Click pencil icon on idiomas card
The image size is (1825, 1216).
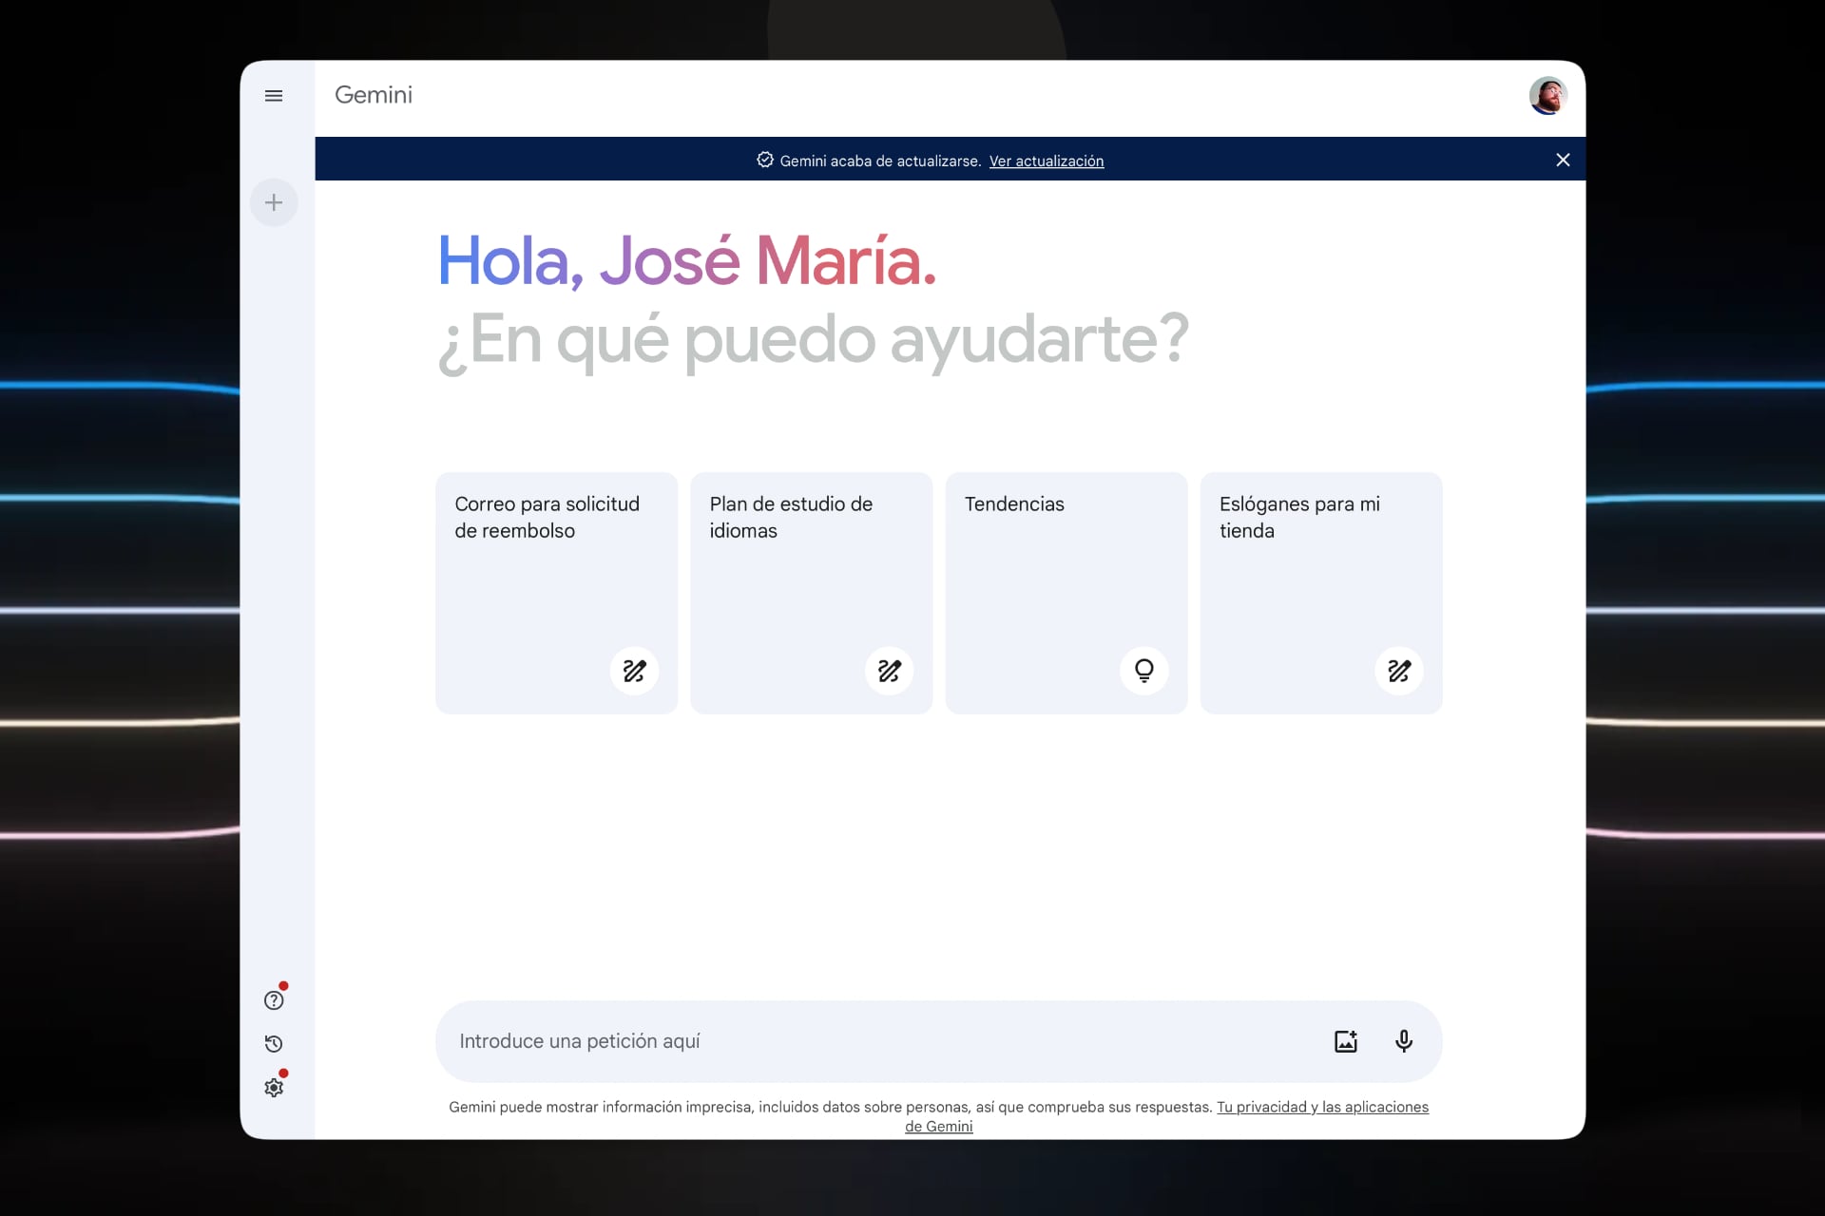(889, 671)
